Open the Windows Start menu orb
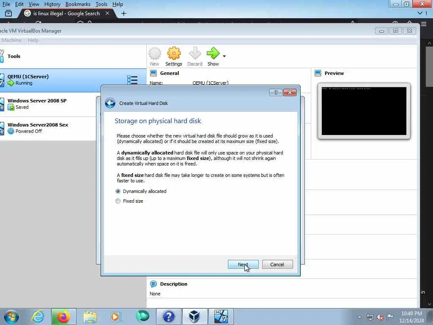 click(x=11, y=317)
